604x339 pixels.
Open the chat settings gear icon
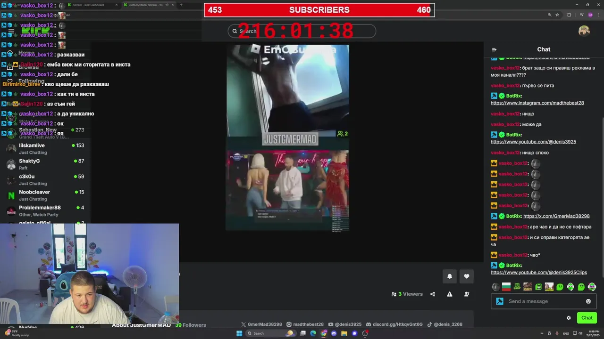pyautogui.click(x=569, y=318)
